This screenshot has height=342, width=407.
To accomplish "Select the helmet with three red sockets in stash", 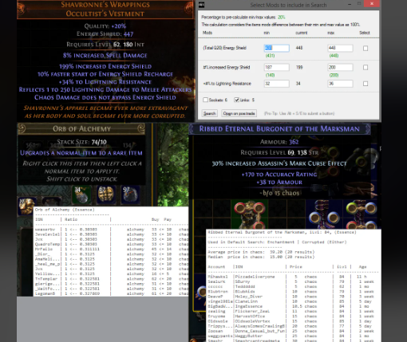I will point(249,214).
